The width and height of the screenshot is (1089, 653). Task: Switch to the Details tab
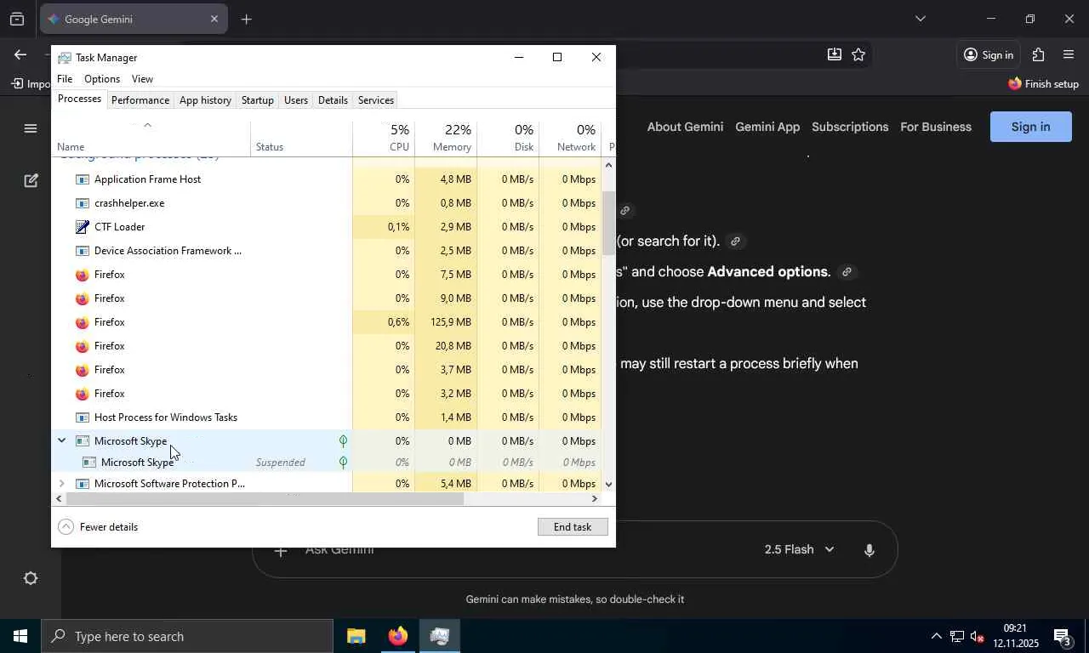coord(333,100)
